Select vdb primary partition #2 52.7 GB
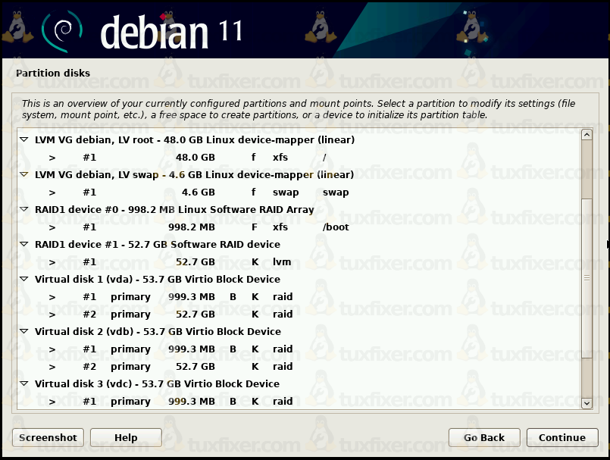 click(189, 367)
